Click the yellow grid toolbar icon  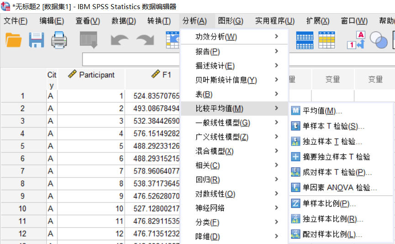coord(327,40)
